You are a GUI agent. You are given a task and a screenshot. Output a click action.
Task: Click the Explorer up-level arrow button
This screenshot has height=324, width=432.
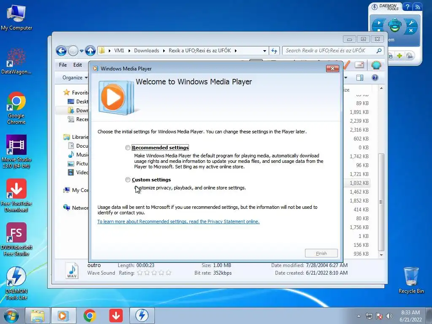(90, 51)
